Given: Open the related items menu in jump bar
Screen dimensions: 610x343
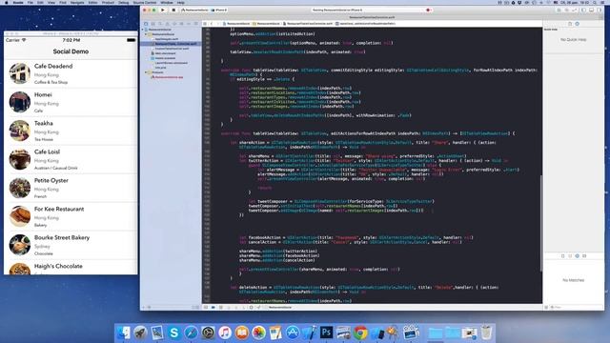Looking at the screenshot, I should [205, 24].
